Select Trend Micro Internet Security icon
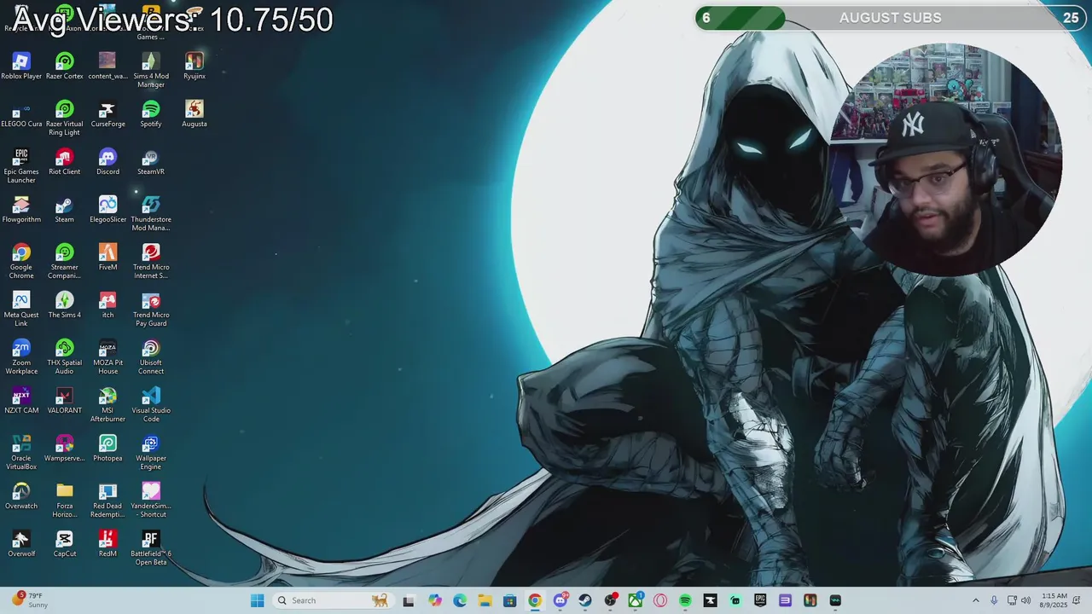 coord(150,261)
